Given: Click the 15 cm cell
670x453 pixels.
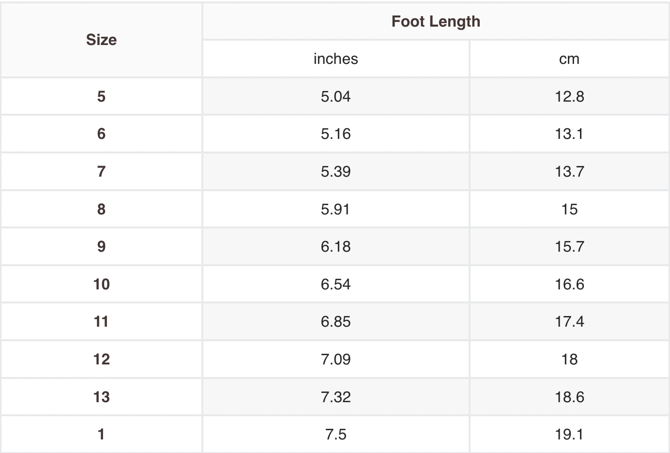Looking at the screenshot, I should (569, 209).
